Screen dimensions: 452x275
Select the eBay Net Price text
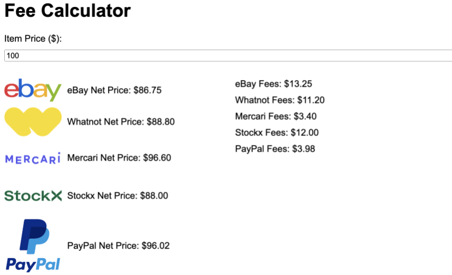click(x=114, y=90)
